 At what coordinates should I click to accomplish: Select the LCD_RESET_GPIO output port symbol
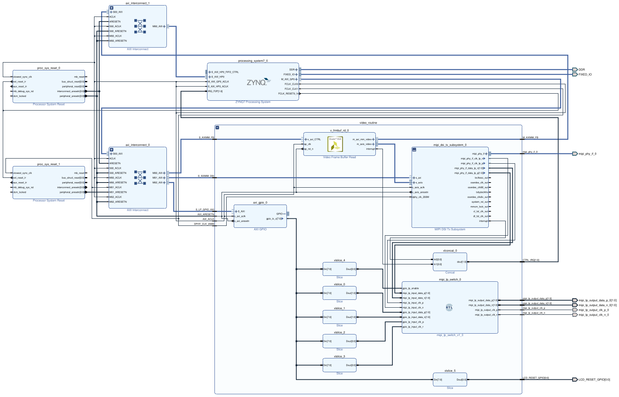(x=575, y=380)
